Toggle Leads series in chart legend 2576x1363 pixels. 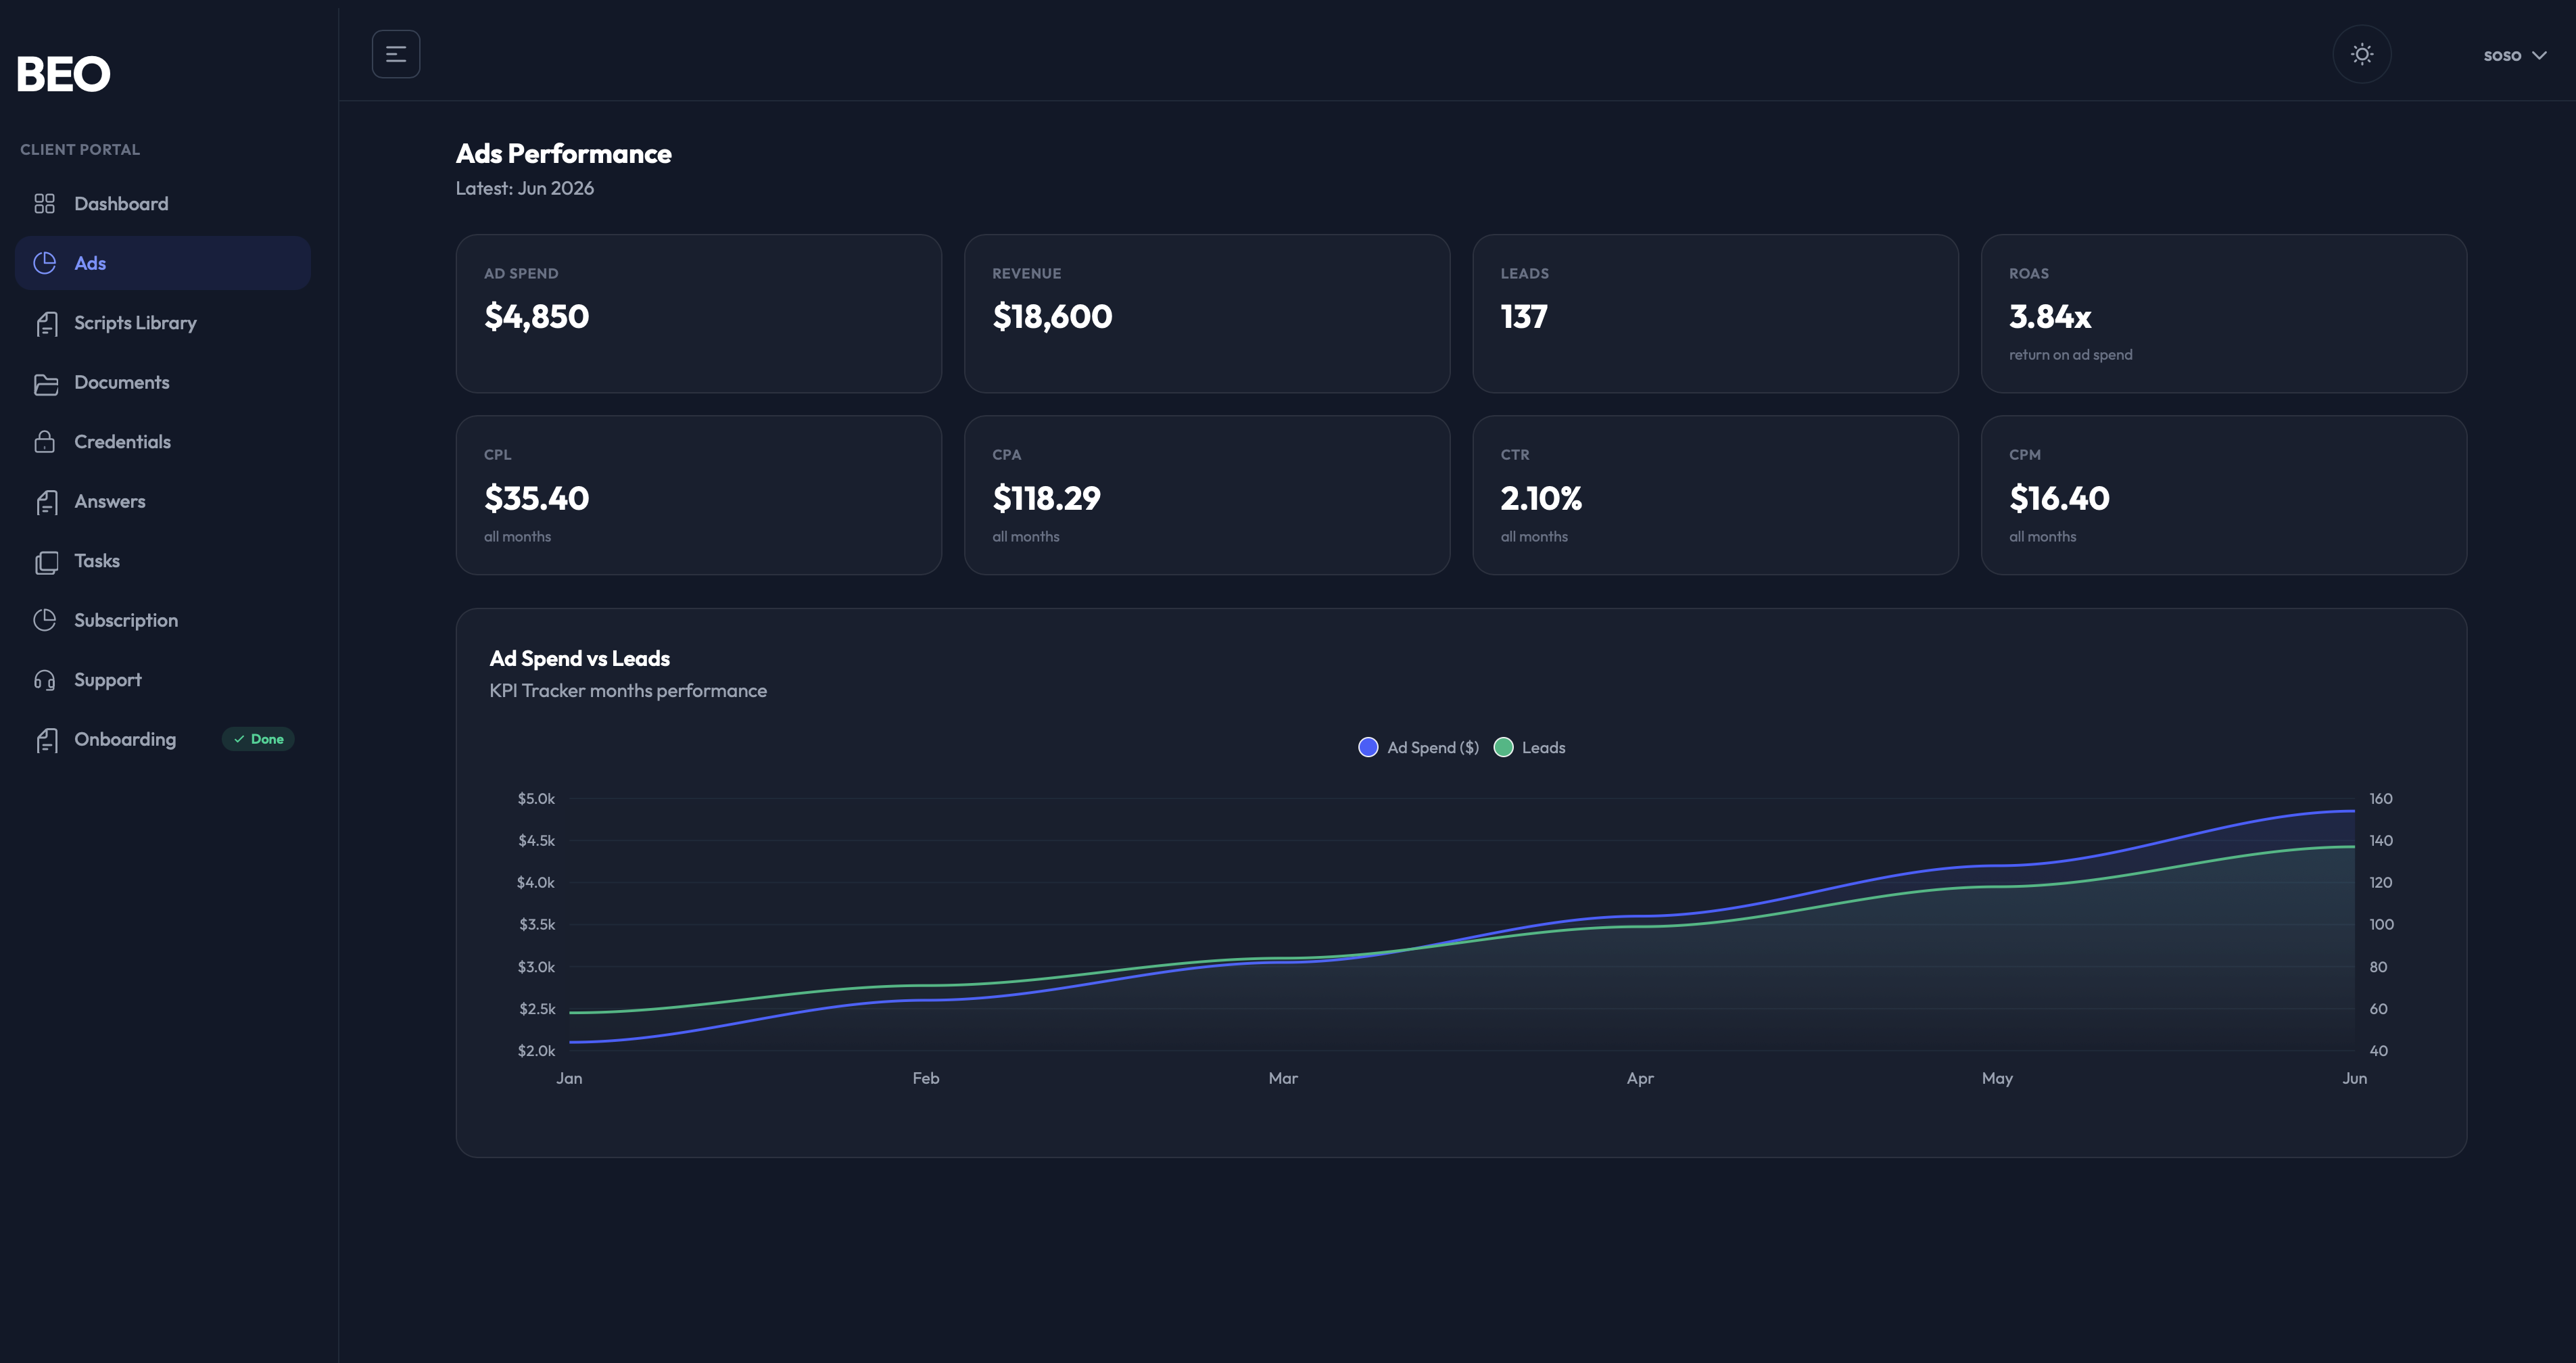pyautogui.click(x=1529, y=747)
